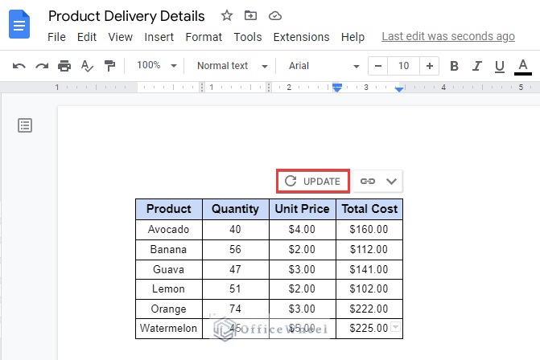The width and height of the screenshot is (540, 360).
Task: Select the right indent marker on ruler
Action: [399, 89]
